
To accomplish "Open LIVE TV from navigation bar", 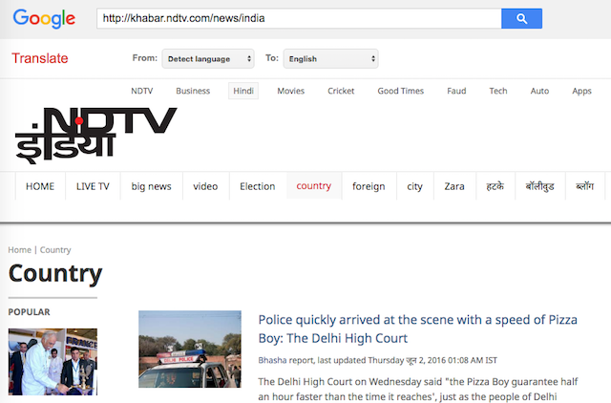I will [93, 186].
